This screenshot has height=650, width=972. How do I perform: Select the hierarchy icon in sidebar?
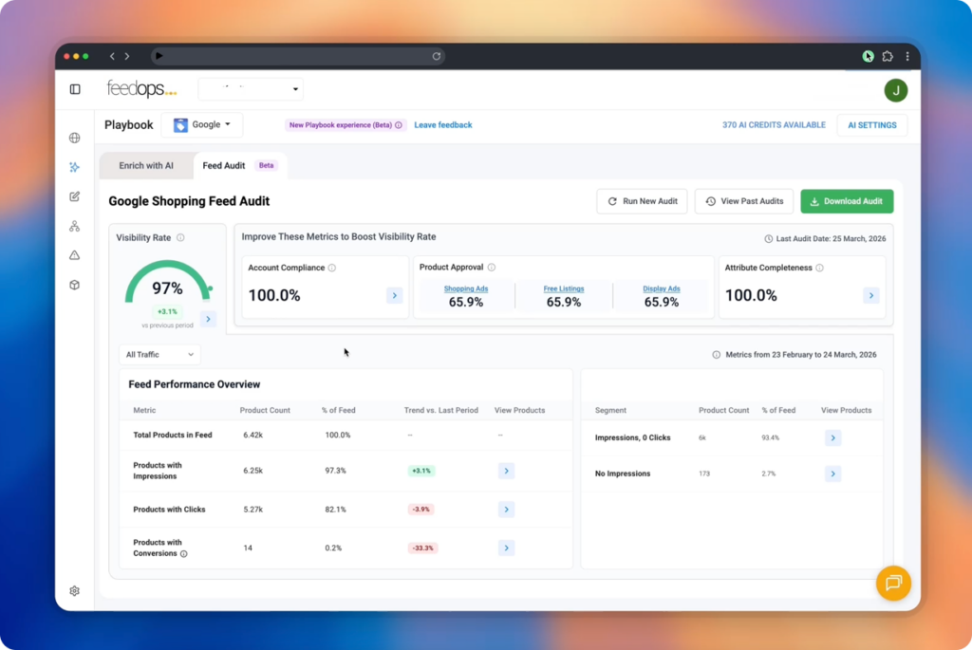click(x=74, y=226)
